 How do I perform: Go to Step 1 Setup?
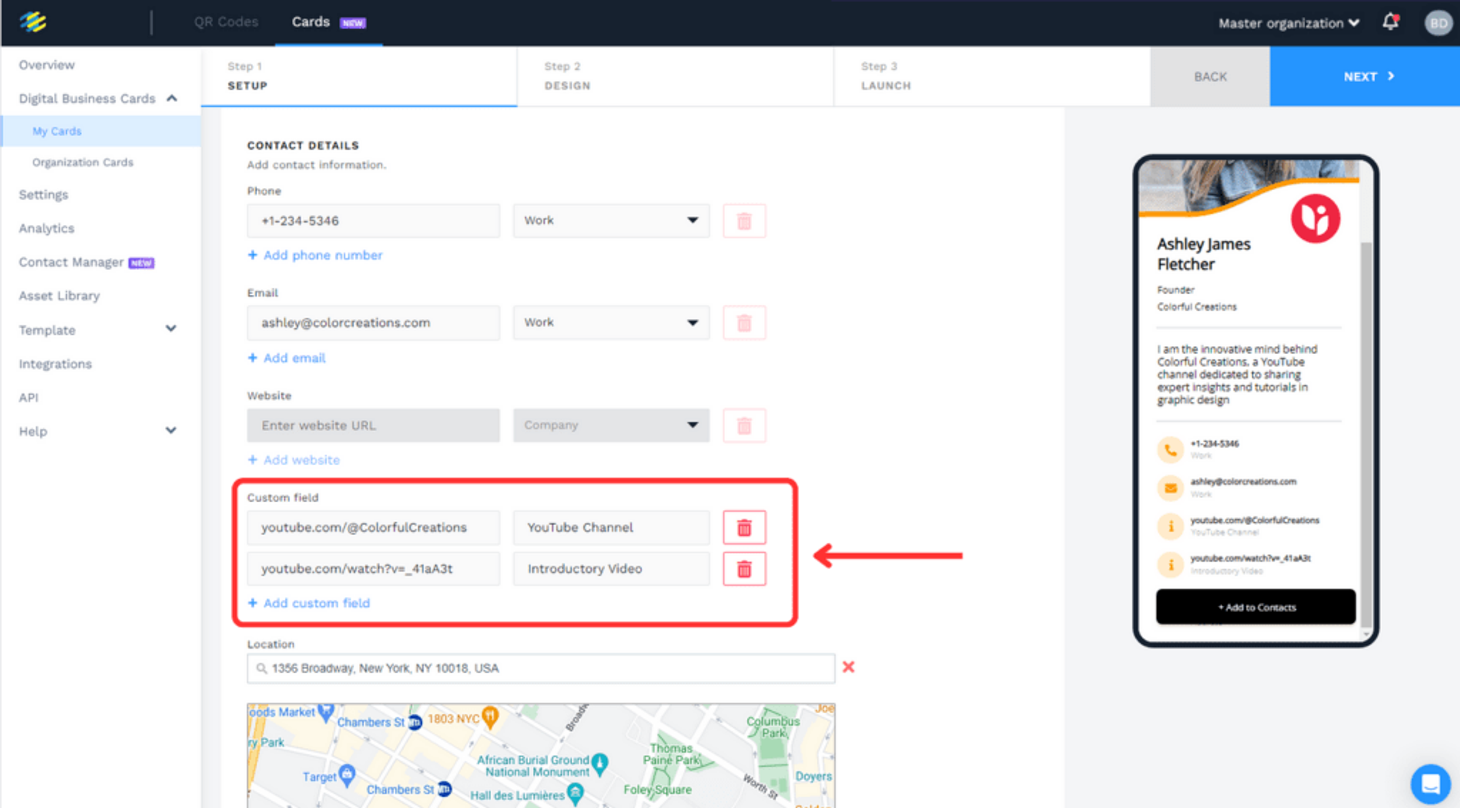[359, 76]
